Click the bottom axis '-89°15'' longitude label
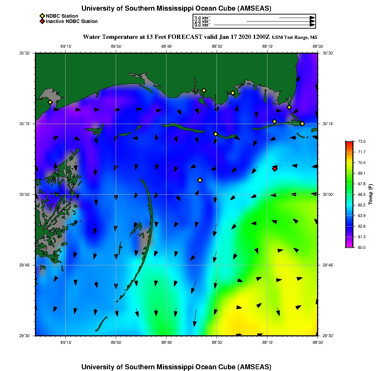388x371 pixels. (x=66, y=342)
